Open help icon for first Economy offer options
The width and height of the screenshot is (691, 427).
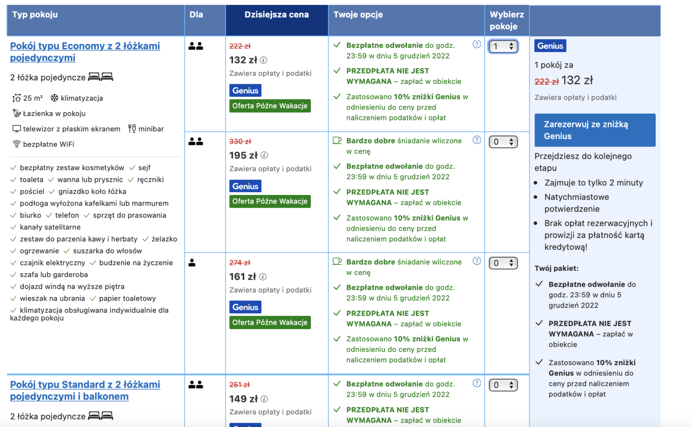(477, 44)
